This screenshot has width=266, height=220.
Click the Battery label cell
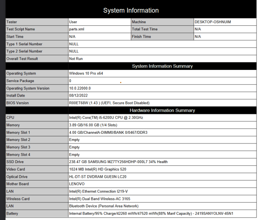point(37,214)
